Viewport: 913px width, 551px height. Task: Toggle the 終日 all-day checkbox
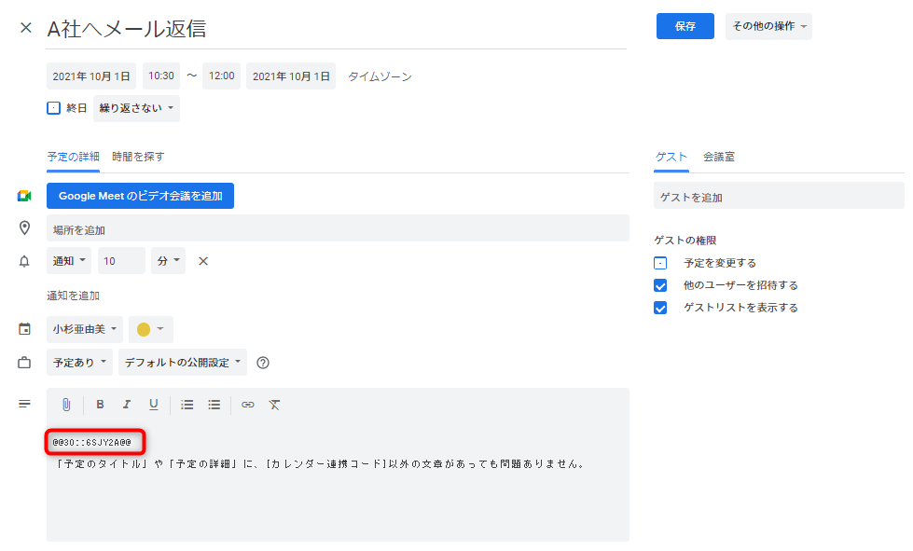point(53,108)
